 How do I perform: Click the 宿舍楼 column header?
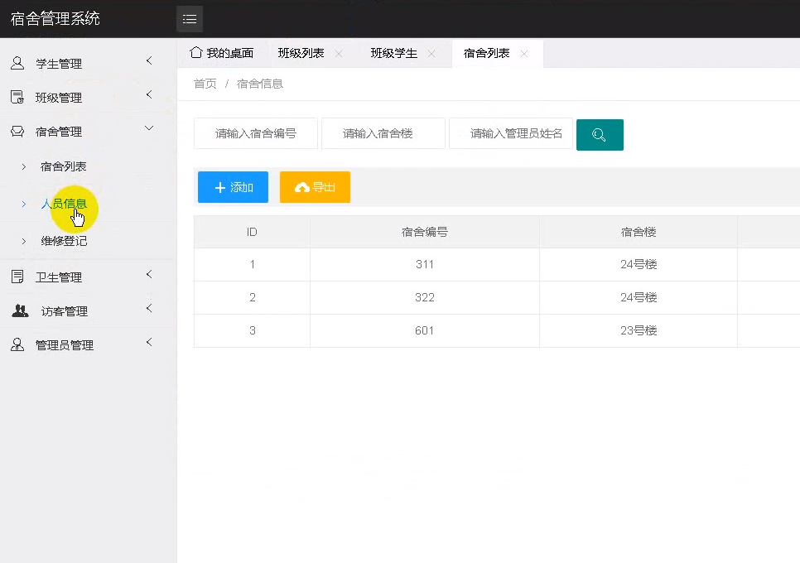click(x=639, y=232)
